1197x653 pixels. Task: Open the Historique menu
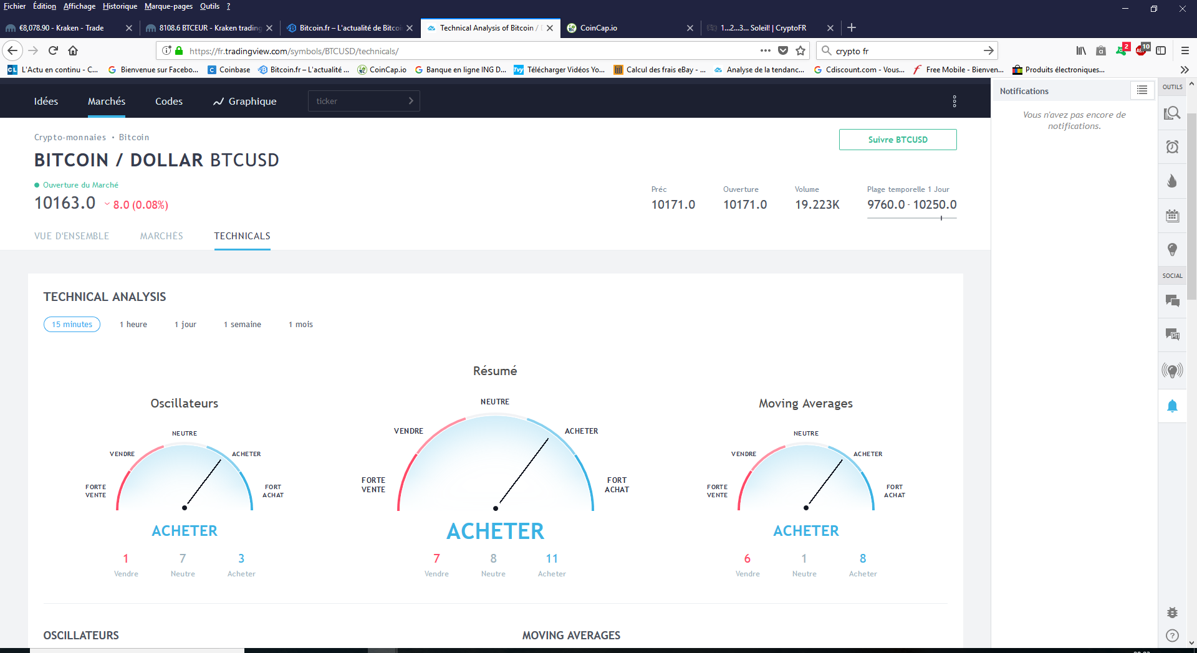(120, 6)
